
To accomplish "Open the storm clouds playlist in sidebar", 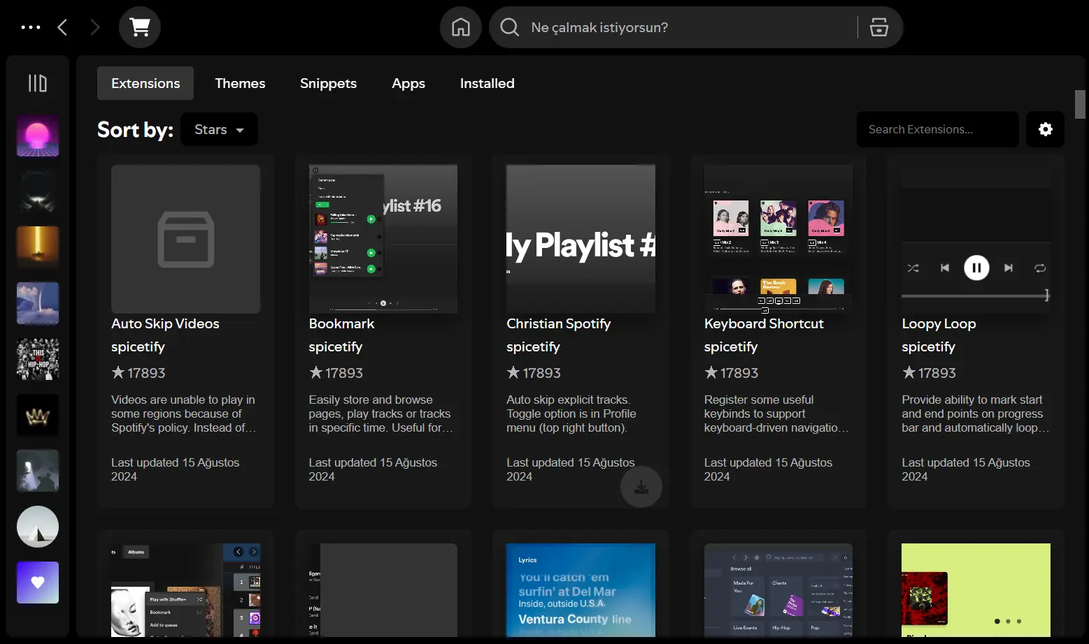I will tap(38, 303).
